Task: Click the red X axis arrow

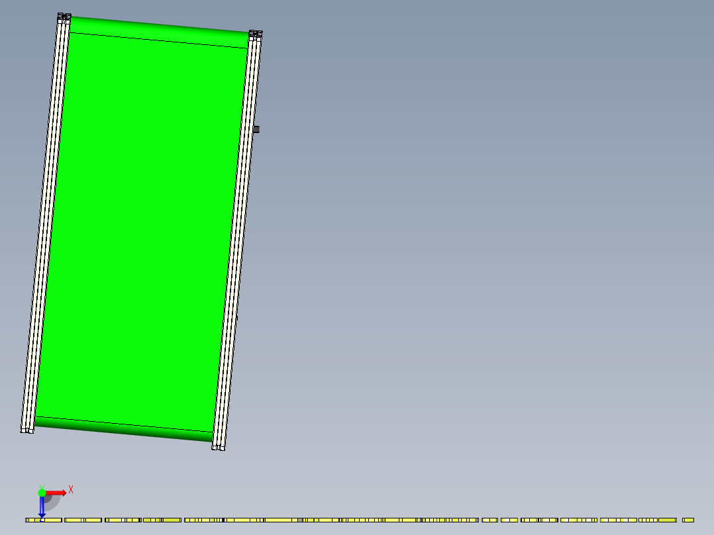Action: coord(56,493)
